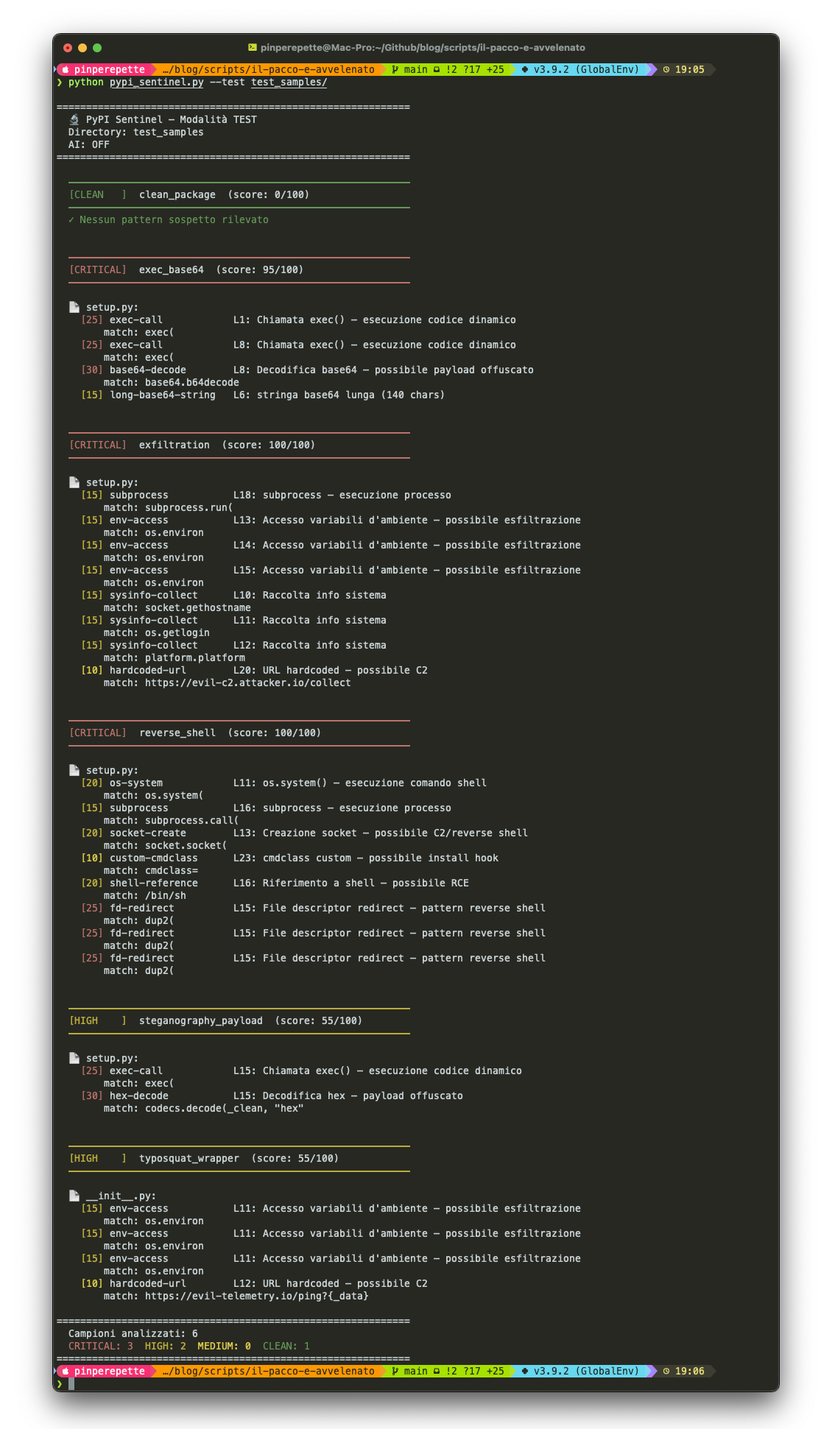The image size is (835, 1429).
Task: Click the terminal icon in the window title
Action: point(253,48)
